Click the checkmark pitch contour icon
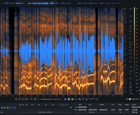The width and height of the screenshot is (140, 115). tap(97, 99)
